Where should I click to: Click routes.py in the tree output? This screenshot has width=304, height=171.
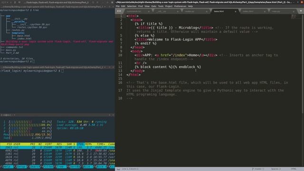click(x=18, y=30)
